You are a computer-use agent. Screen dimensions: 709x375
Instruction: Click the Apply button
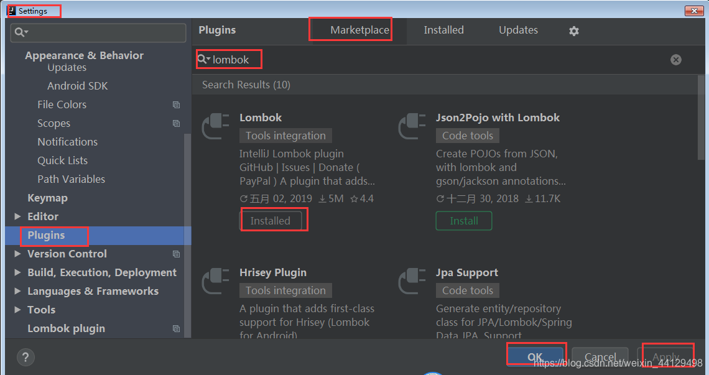click(x=665, y=357)
